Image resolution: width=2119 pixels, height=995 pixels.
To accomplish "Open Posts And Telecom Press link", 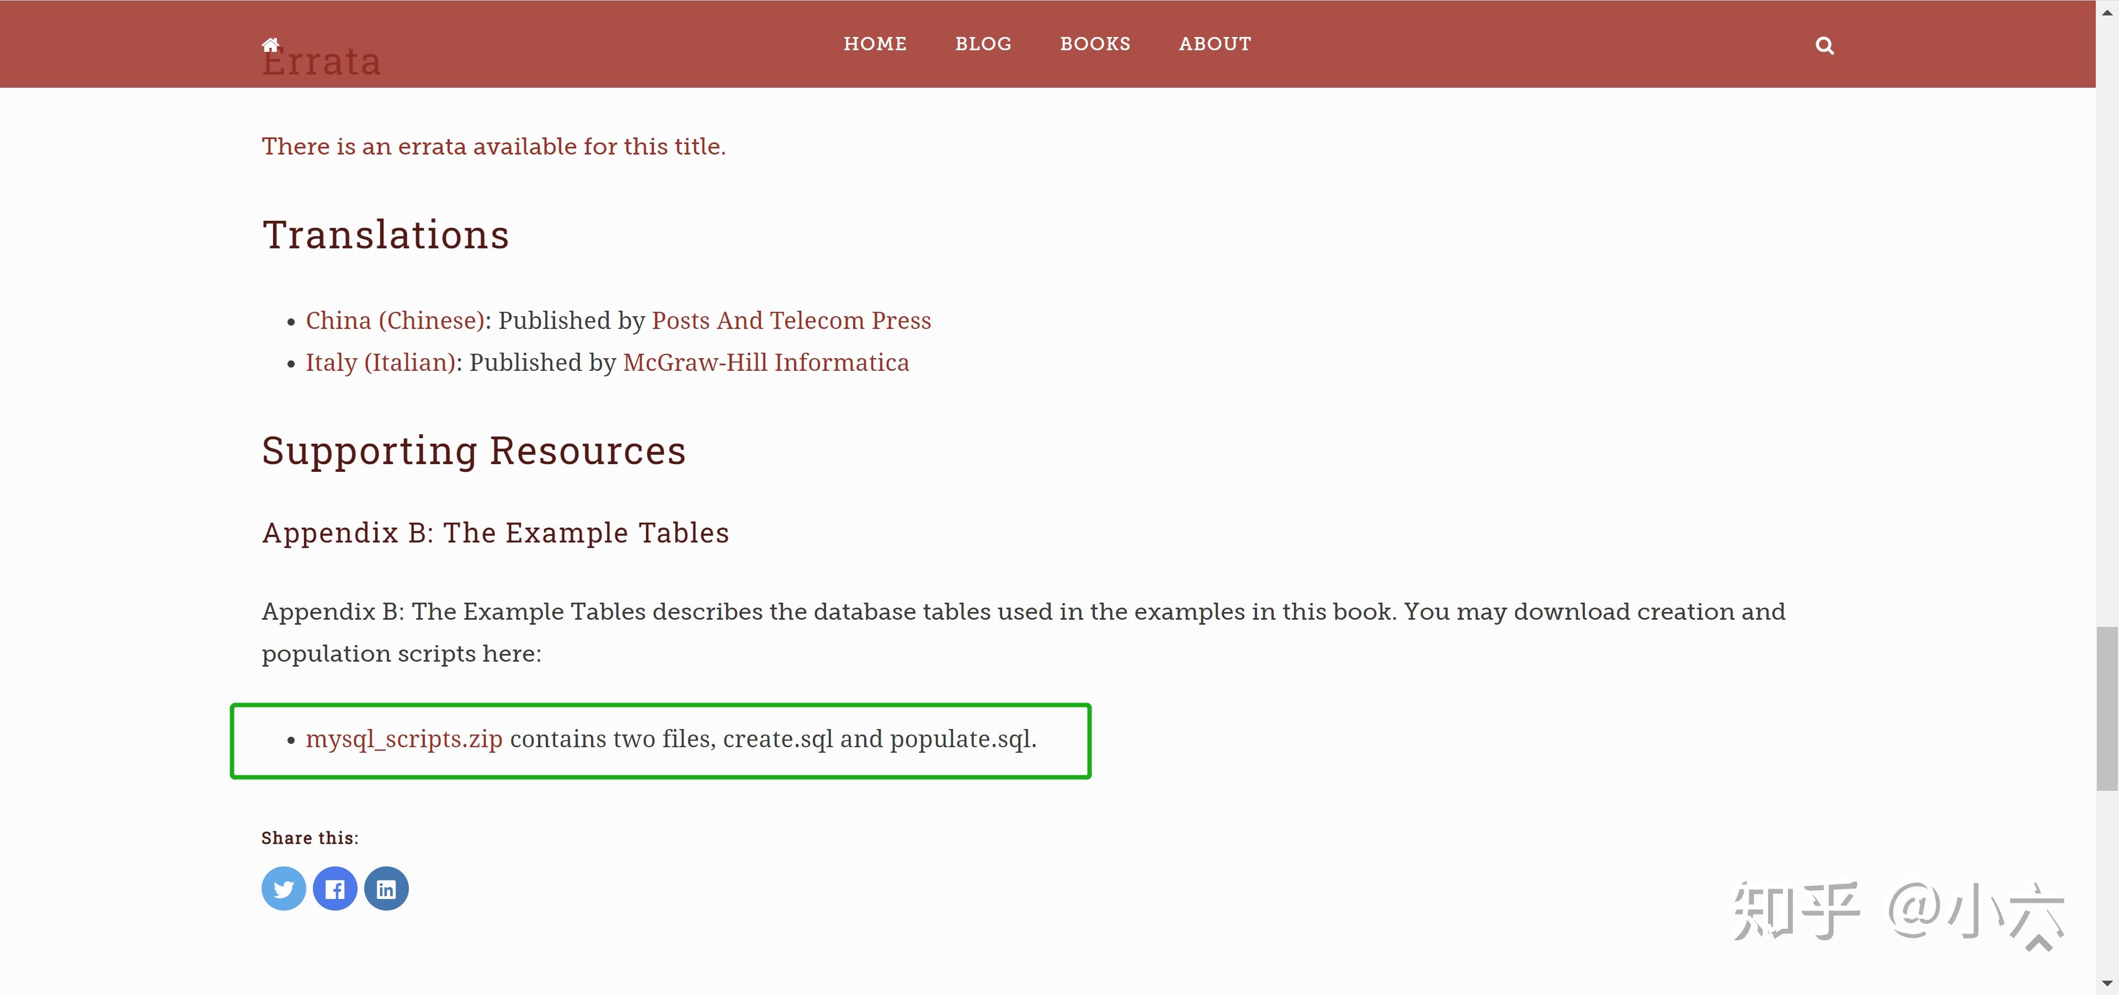I will (791, 320).
